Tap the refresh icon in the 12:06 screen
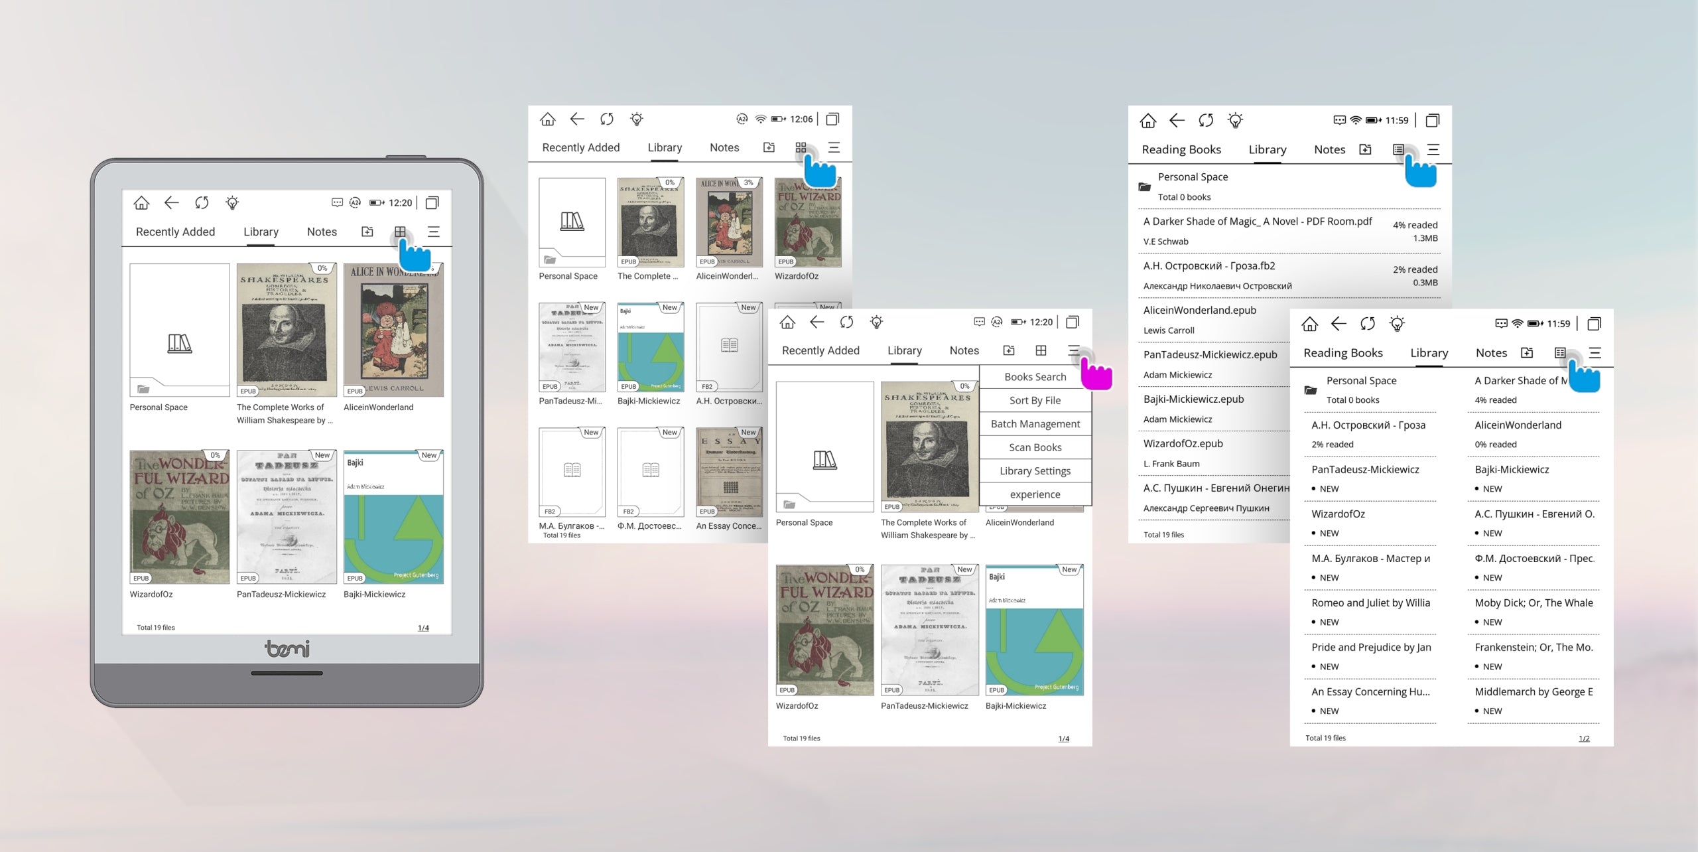Image resolution: width=1698 pixels, height=852 pixels. pos(606,119)
